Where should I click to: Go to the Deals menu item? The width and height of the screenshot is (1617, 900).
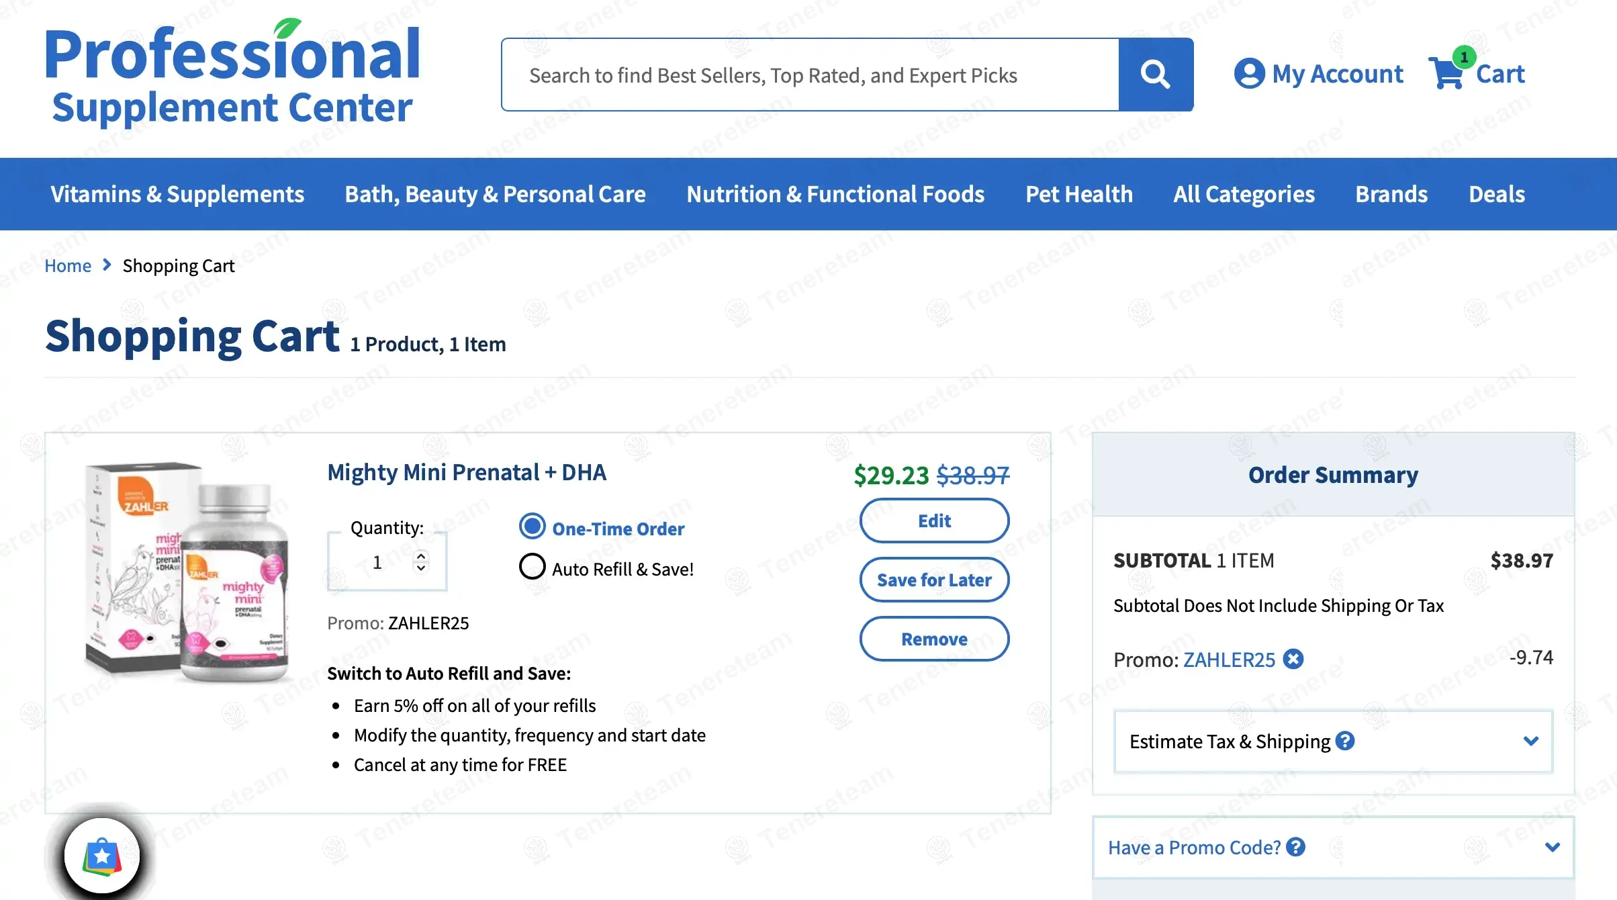point(1497,194)
